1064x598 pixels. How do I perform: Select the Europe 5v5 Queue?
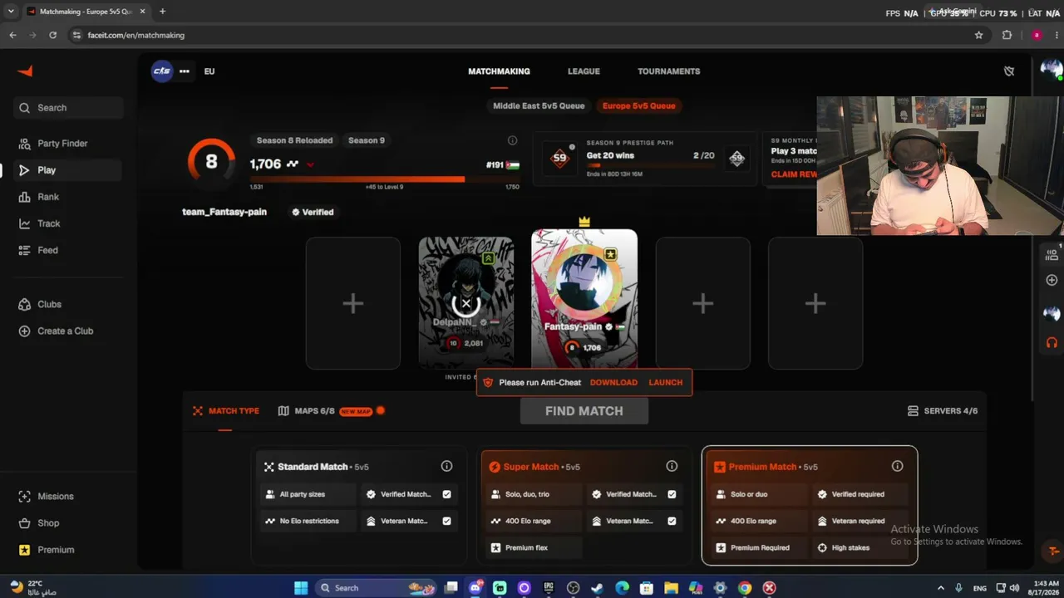pyautogui.click(x=638, y=106)
